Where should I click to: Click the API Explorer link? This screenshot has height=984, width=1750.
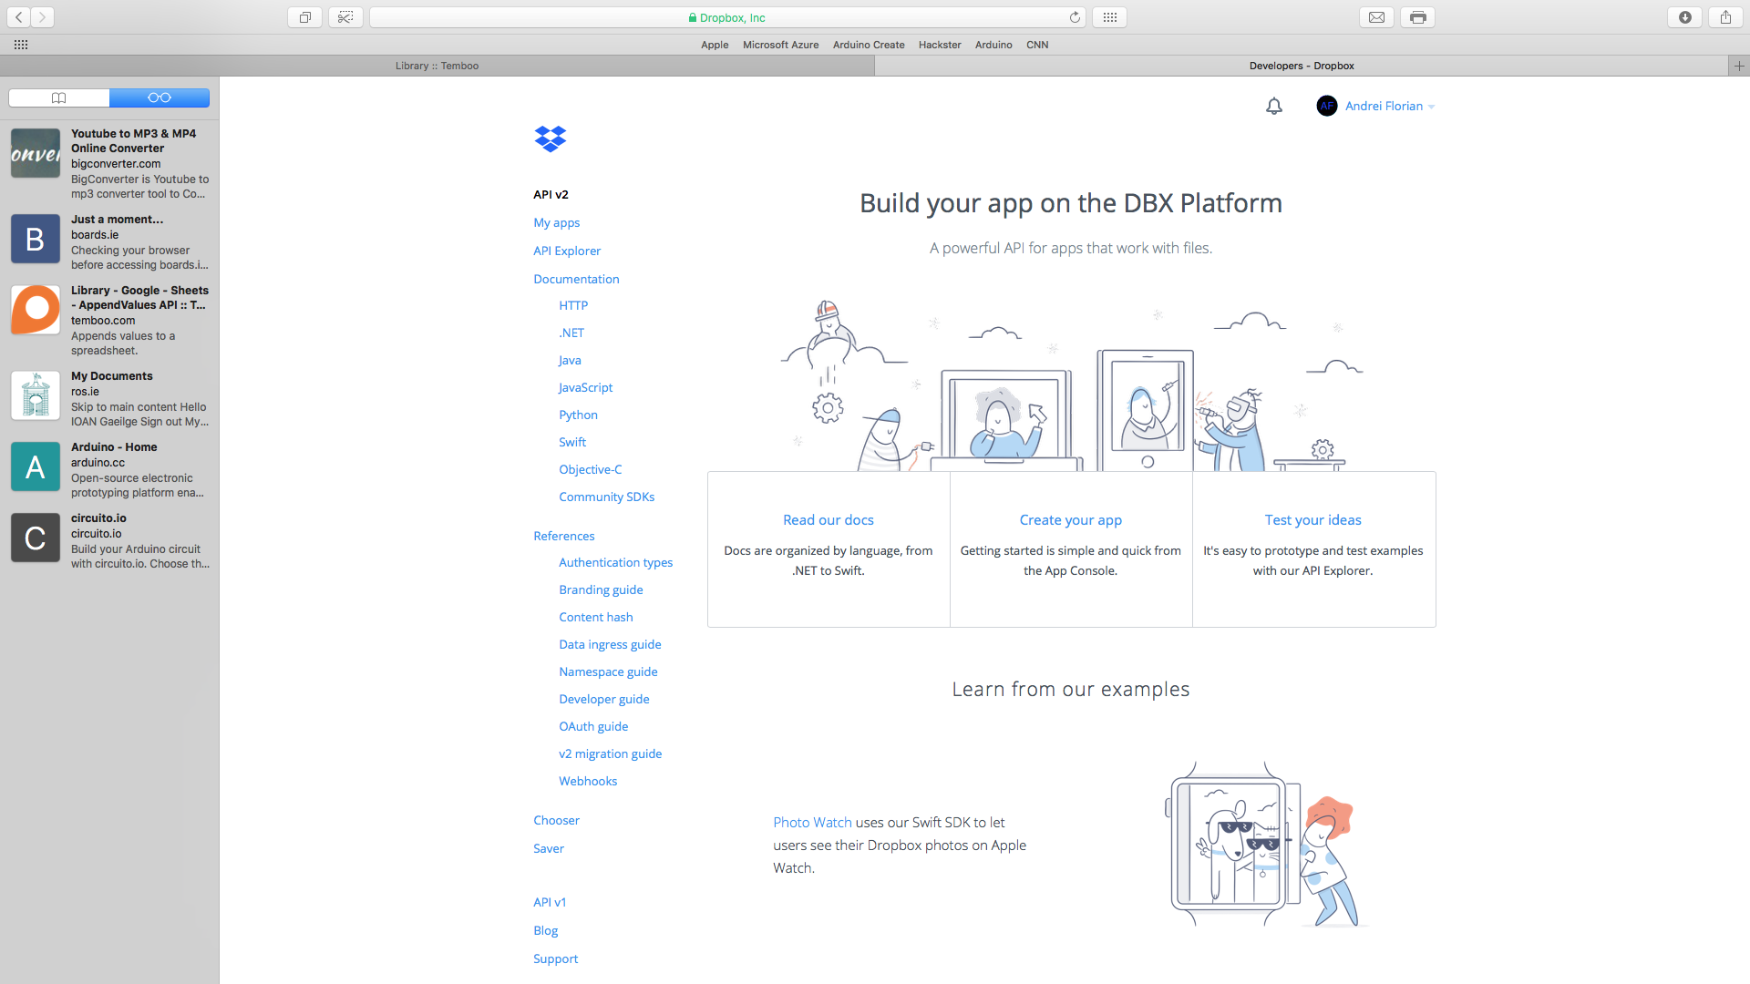pyautogui.click(x=566, y=251)
